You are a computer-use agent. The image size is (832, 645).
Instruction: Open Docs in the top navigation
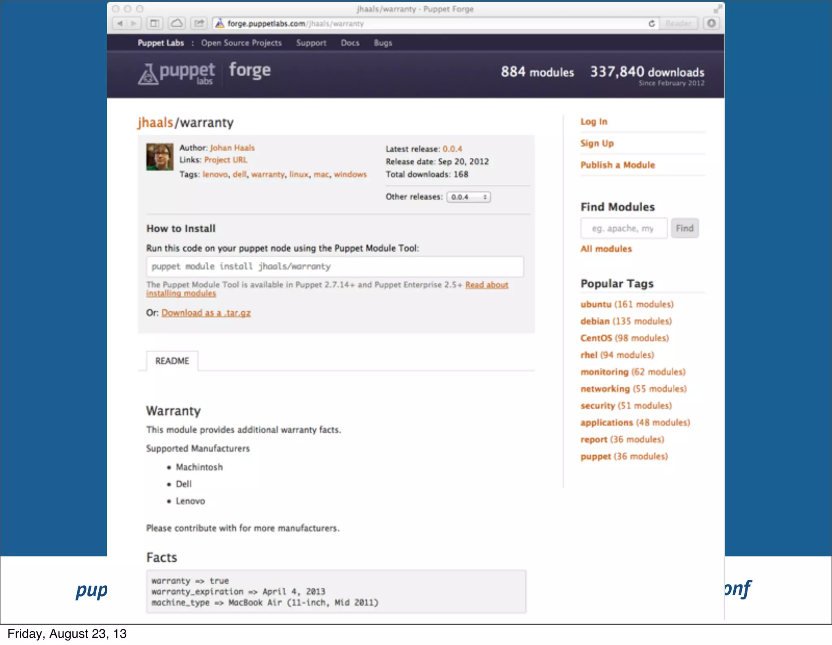350,43
